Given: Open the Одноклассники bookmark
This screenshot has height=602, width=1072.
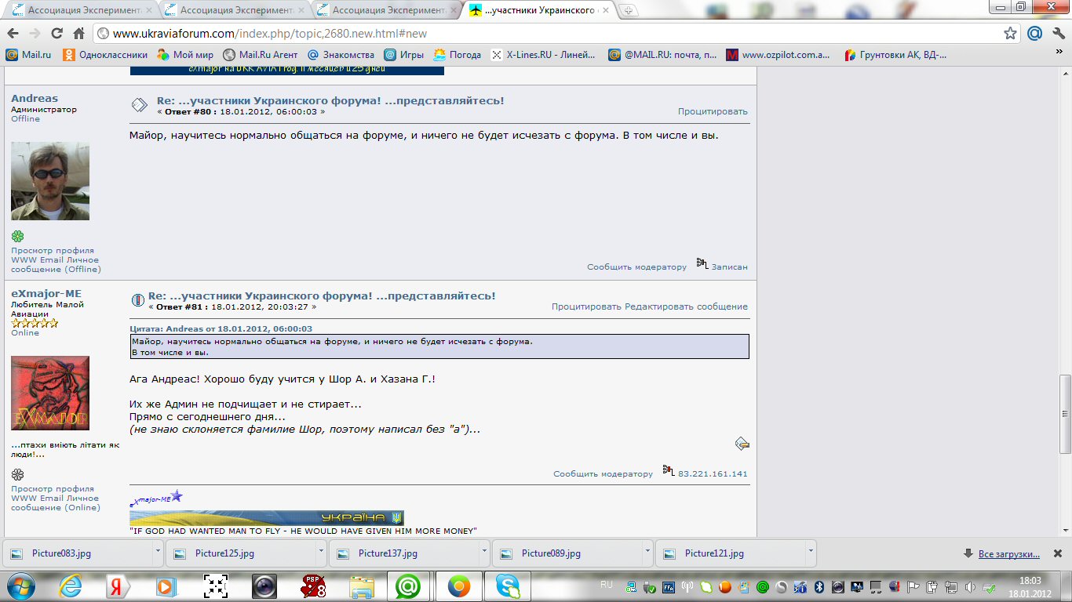Looking at the screenshot, I should [x=105, y=55].
